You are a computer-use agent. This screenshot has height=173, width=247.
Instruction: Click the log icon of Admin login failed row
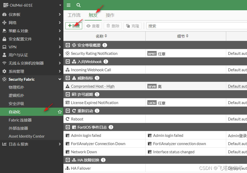(68, 135)
